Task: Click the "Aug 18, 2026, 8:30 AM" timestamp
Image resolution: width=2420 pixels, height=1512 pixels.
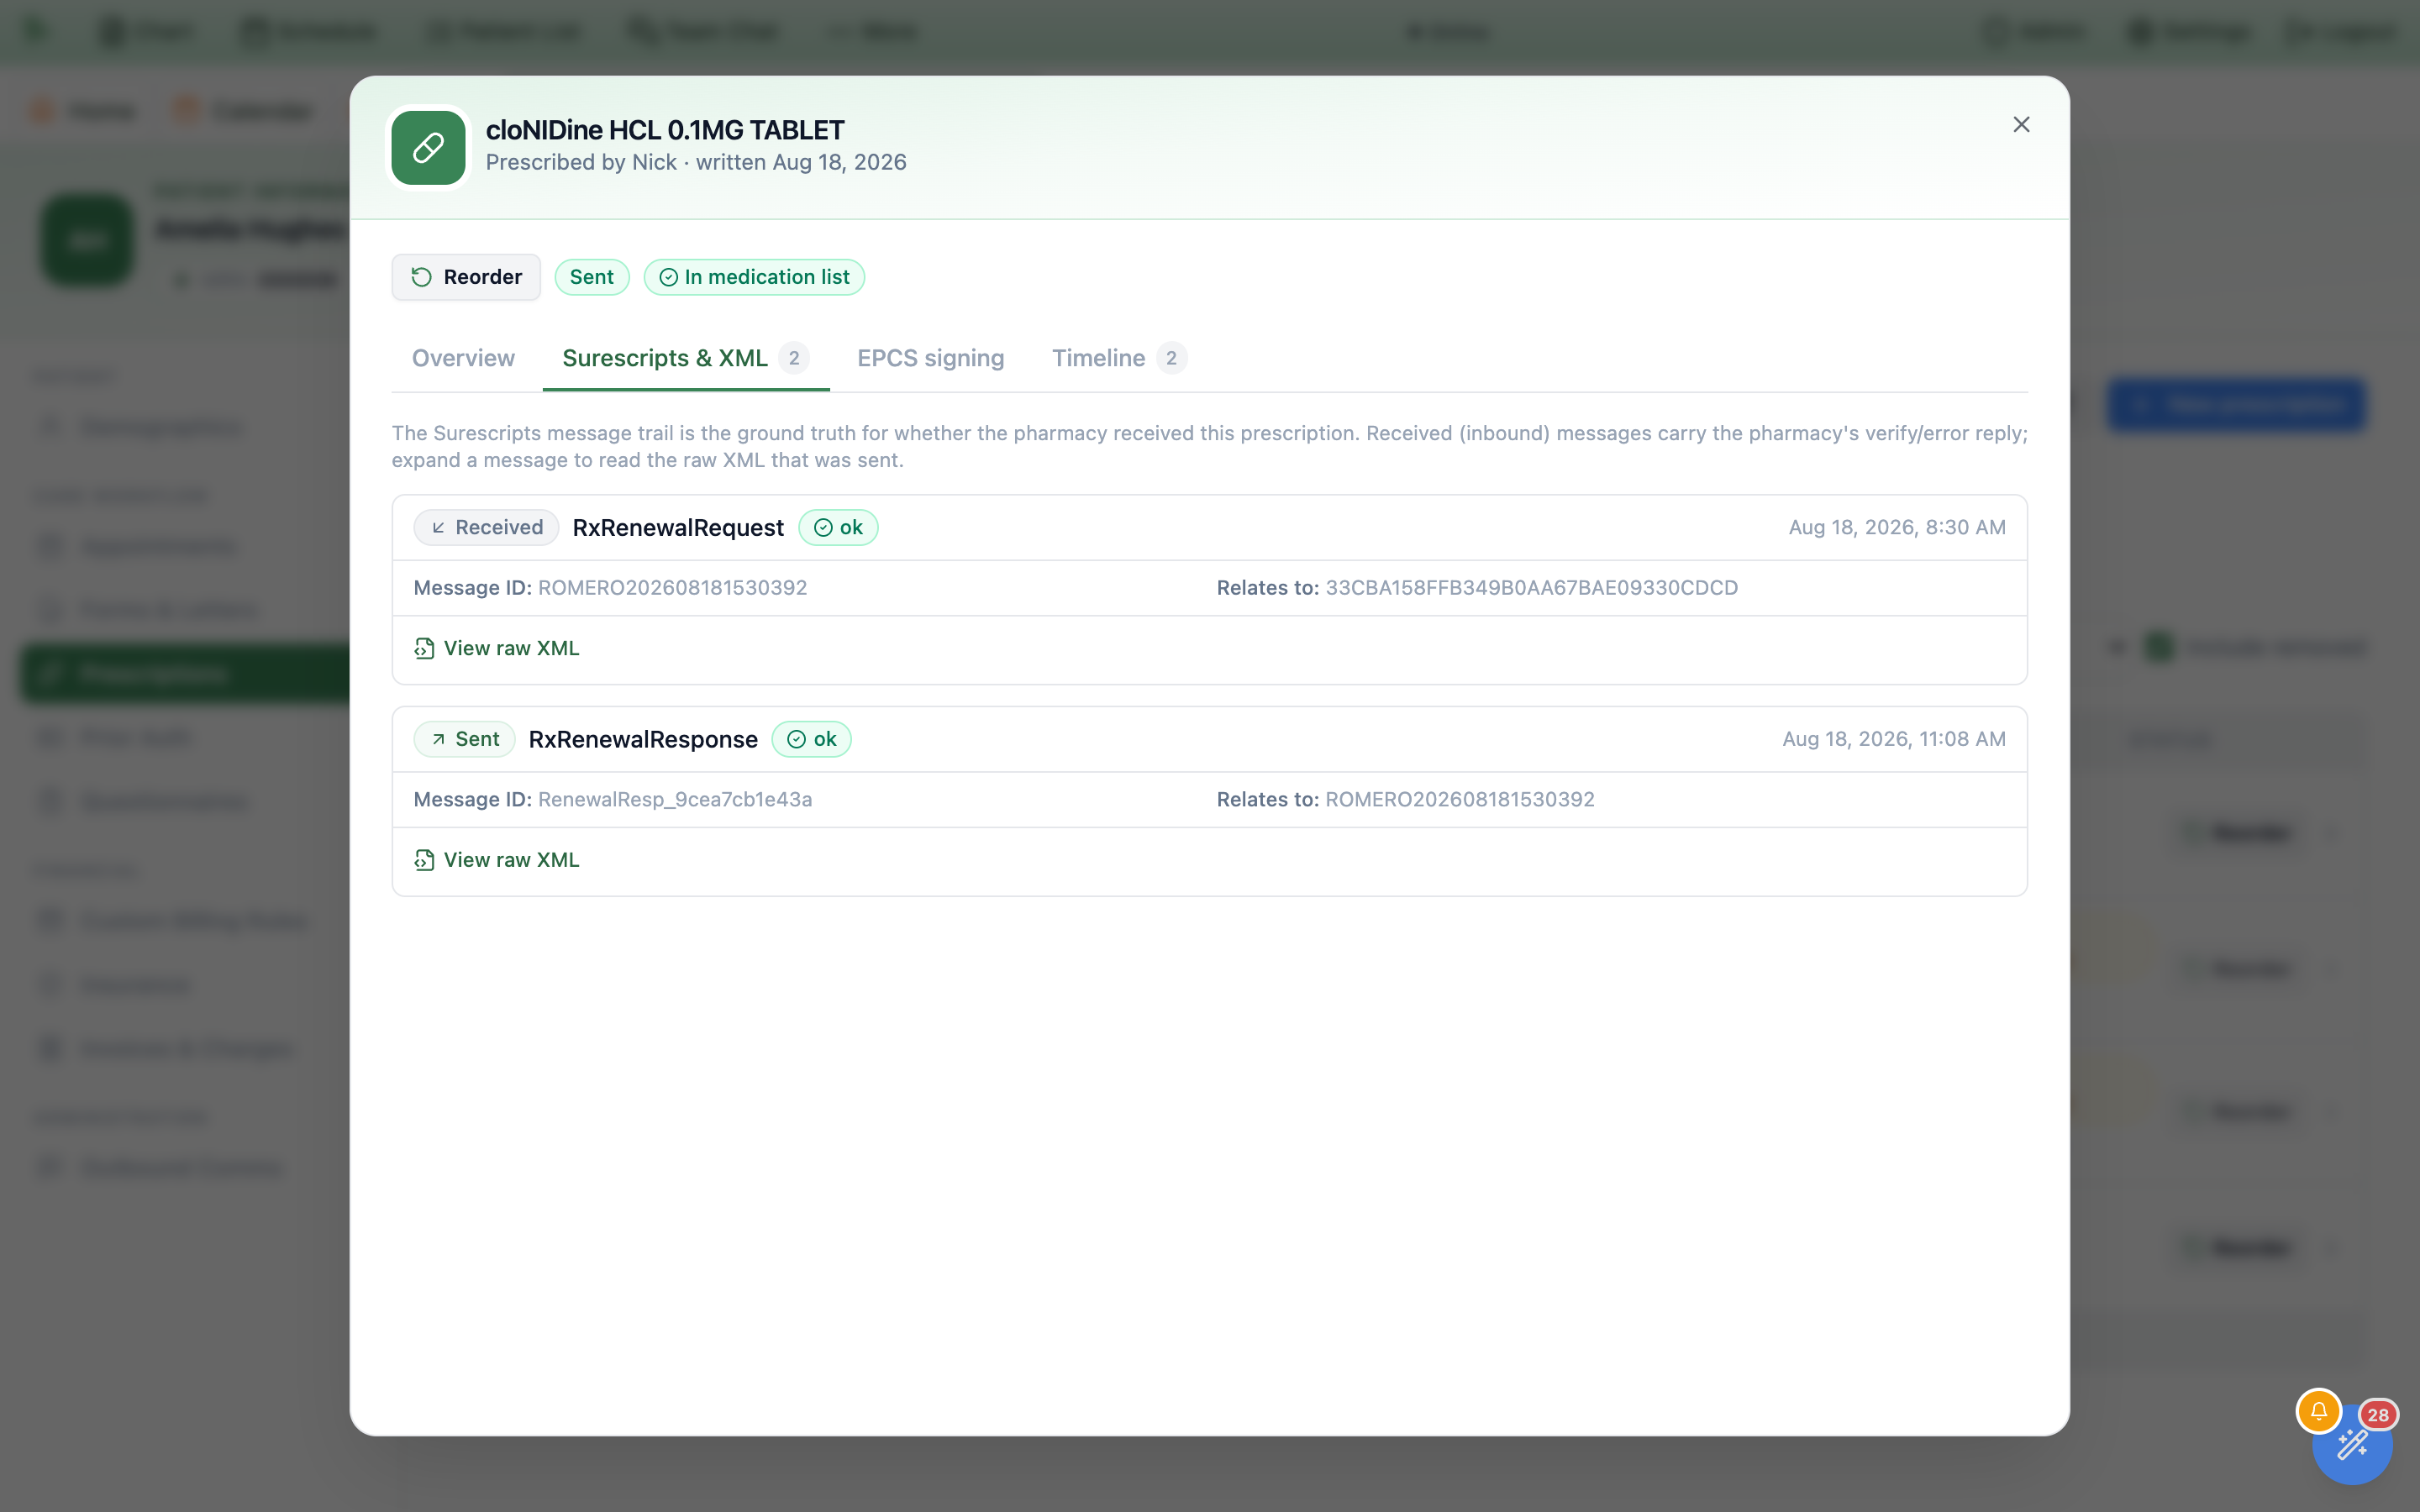Action: click(1897, 527)
